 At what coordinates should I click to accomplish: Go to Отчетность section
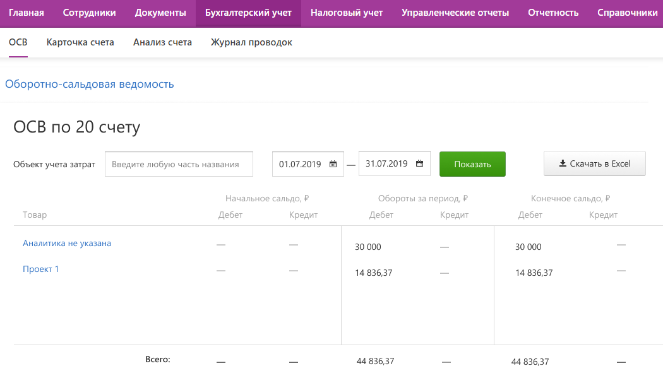[553, 13]
